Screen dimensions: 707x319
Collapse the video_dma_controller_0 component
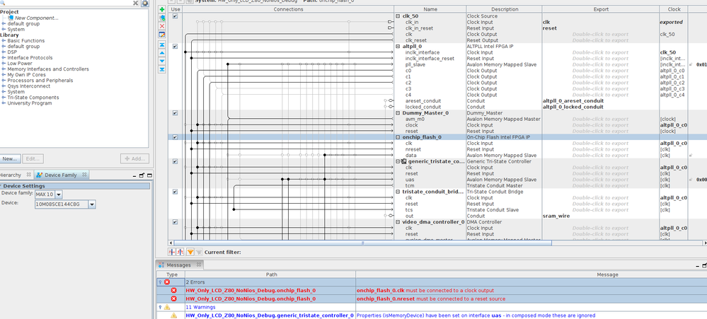(398, 222)
